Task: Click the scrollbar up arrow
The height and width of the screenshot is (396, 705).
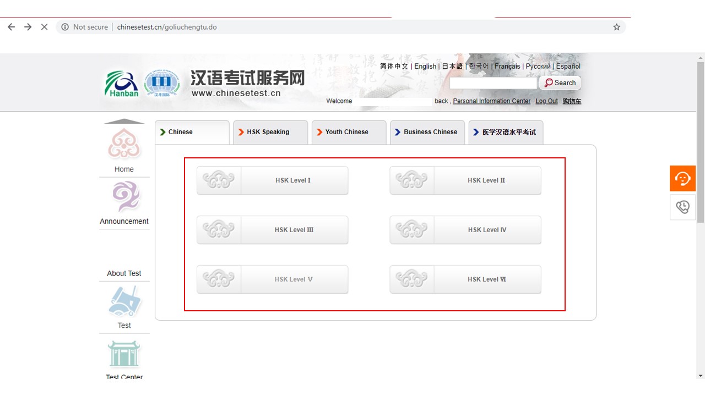Action: point(701,57)
